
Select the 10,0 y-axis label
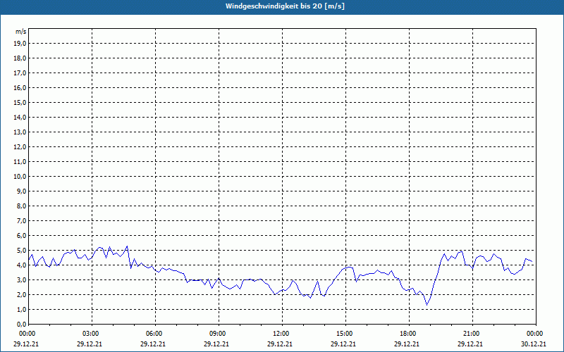pyautogui.click(x=20, y=177)
